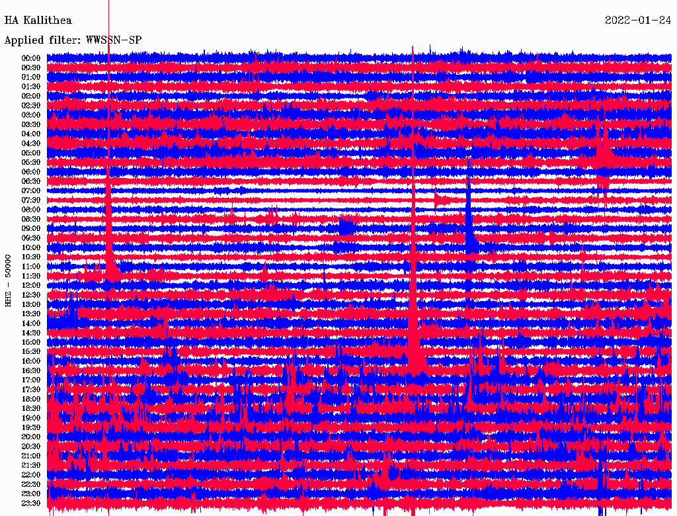Image resolution: width=677 pixels, height=516 pixels.
Task: Click the 17:00 time label
Action: point(30,380)
